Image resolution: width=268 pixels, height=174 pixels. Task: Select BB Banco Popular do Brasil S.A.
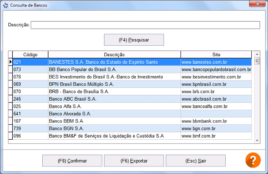pyautogui.click(x=114, y=69)
